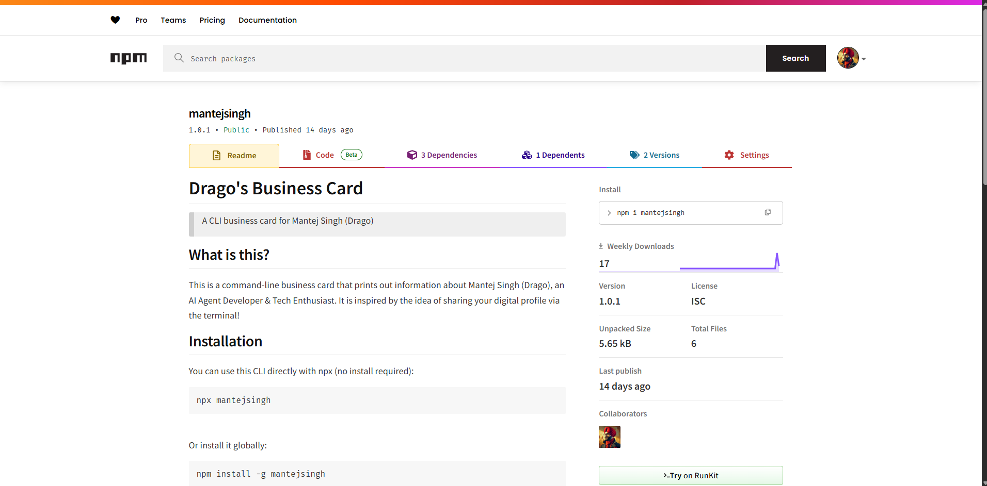Click the 'Collaborators' label
987x486 pixels.
pos(623,414)
